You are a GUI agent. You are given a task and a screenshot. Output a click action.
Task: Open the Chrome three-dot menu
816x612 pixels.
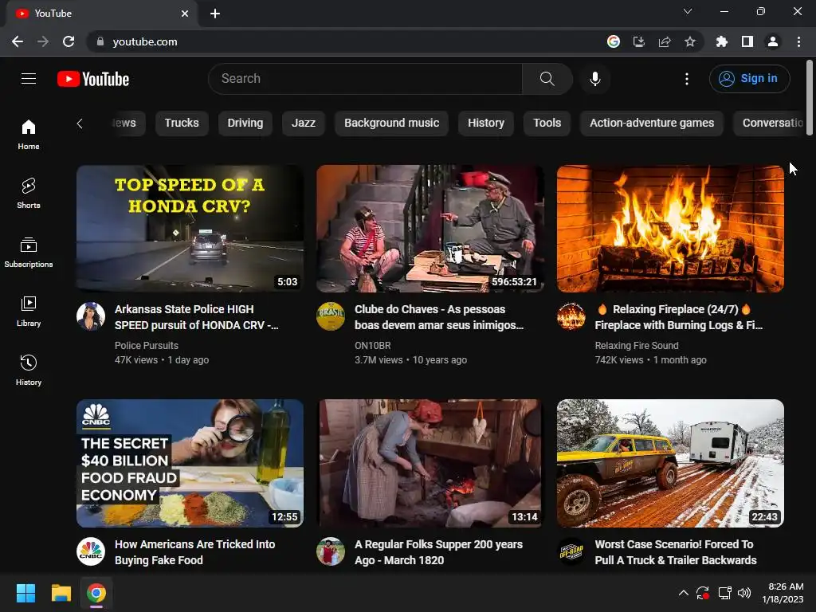[798, 41]
